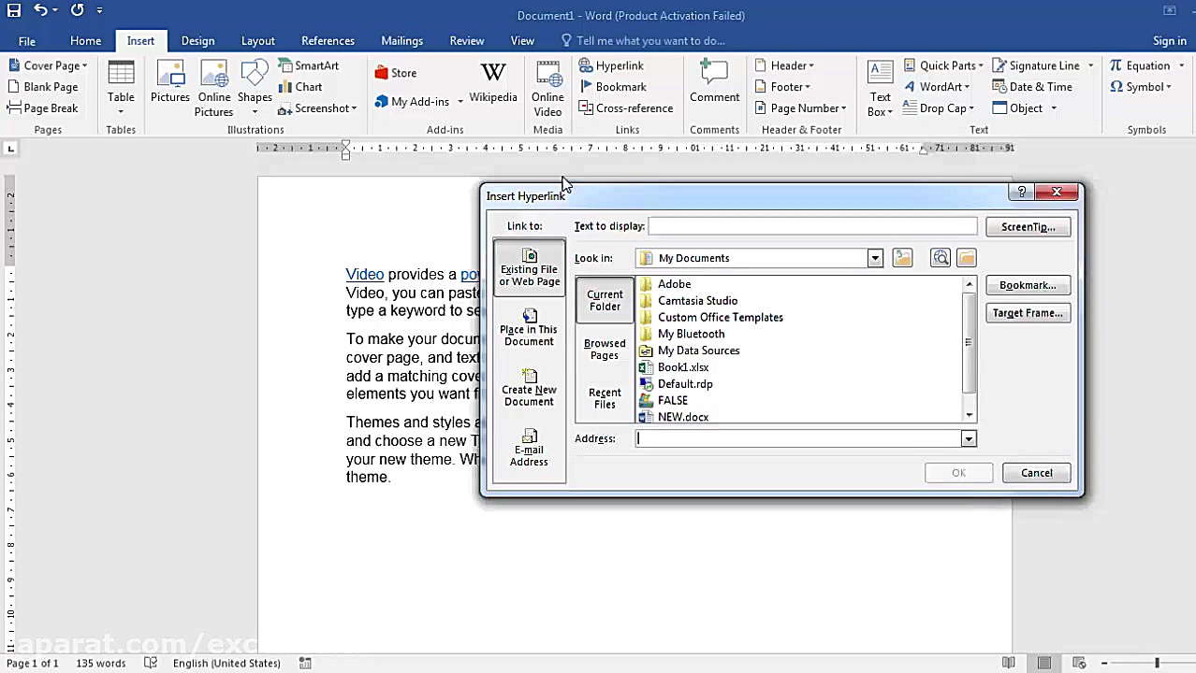The image size is (1196, 673).
Task: Open the Address field dropdown arrow
Action: coord(969,439)
